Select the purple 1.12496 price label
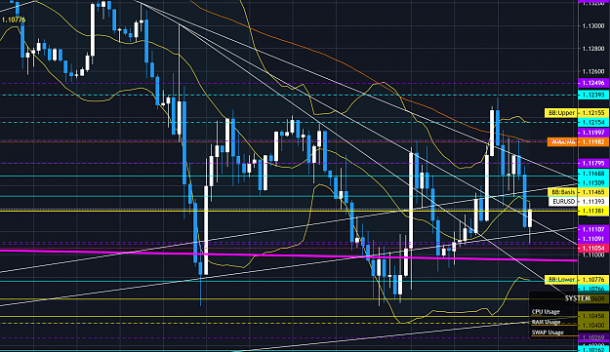The image size is (610, 352). click(x=593, y=83)
